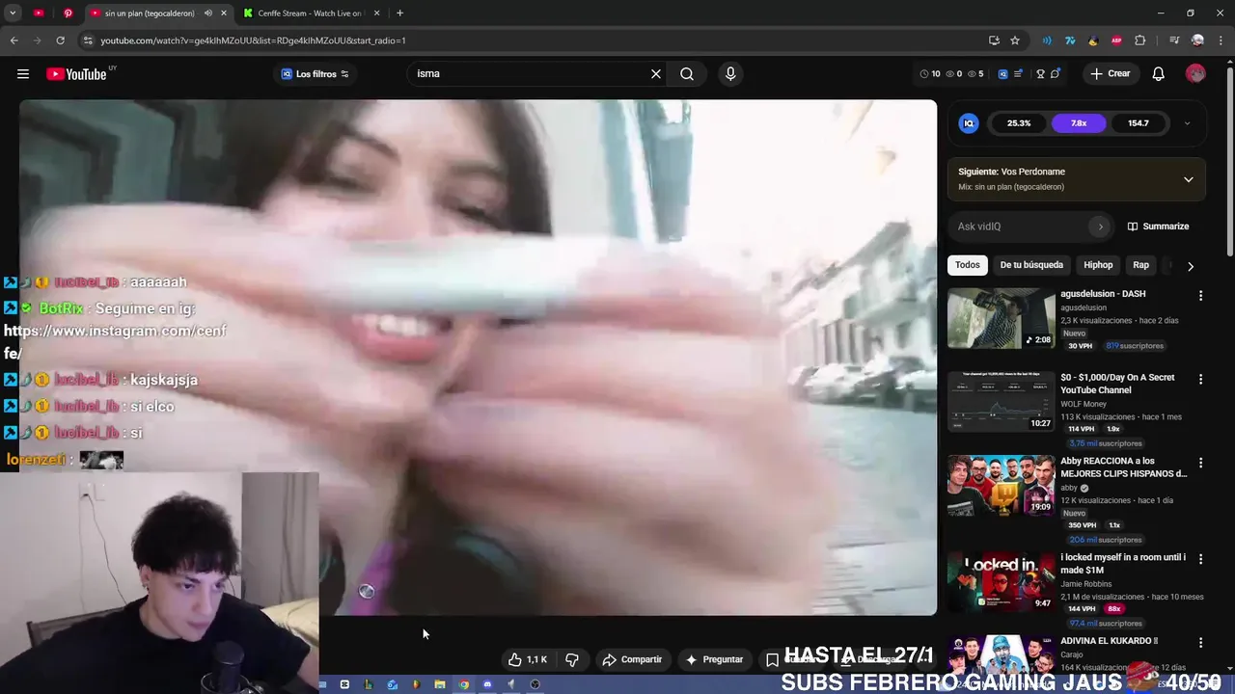
Task: Open options for Abby REACCIONA video
Action: [x=1200, y=464]
